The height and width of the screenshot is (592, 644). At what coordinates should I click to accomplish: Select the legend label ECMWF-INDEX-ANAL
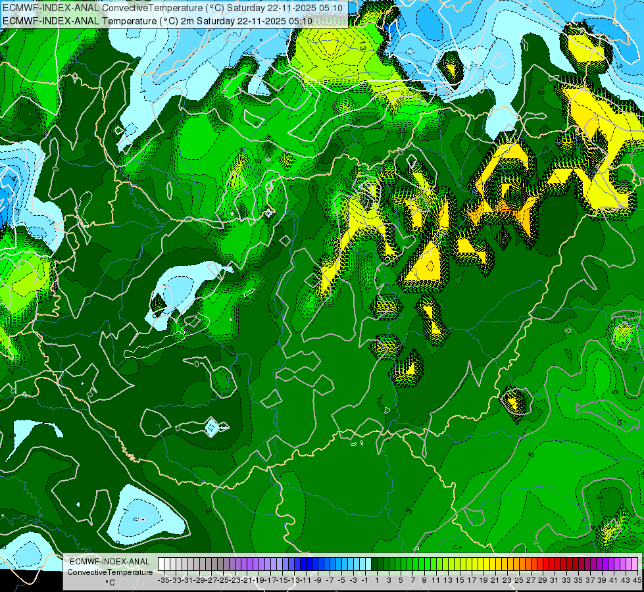[x=110, y=562]
